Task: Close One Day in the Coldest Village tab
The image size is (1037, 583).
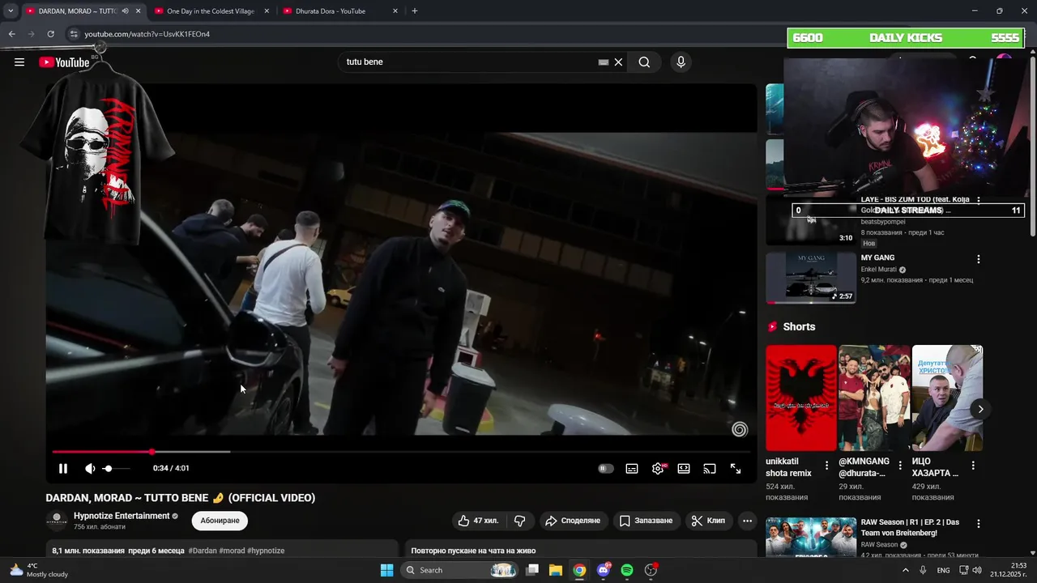Action: [267, 11]
